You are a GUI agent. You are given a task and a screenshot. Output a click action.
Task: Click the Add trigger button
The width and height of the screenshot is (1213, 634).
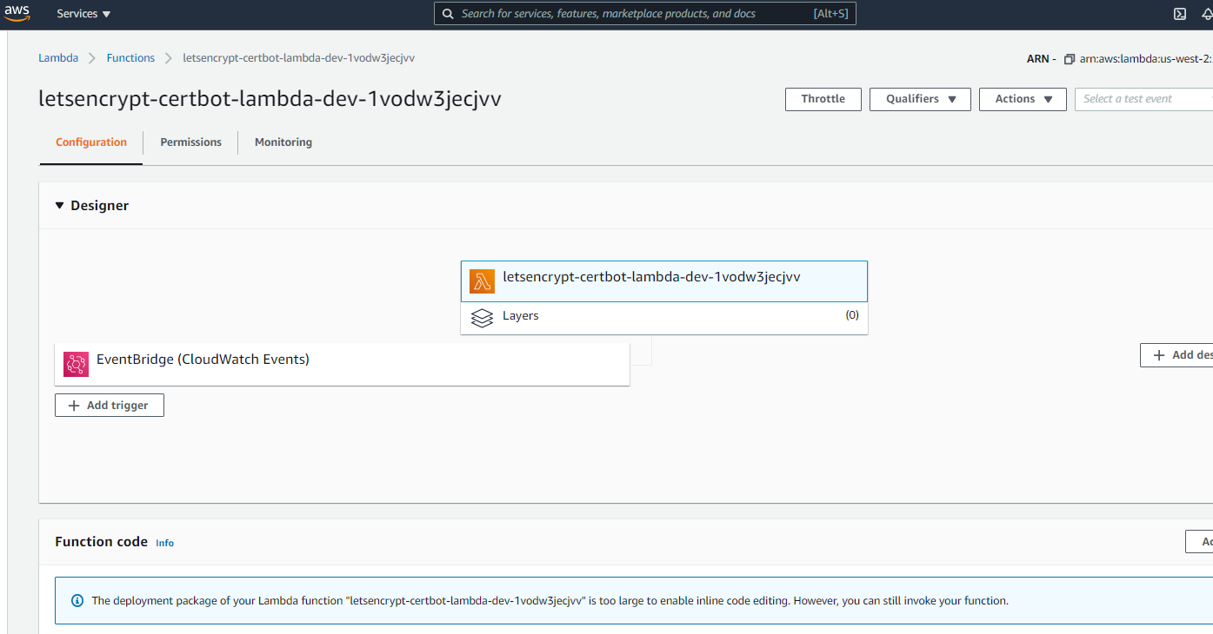[110, 406]
